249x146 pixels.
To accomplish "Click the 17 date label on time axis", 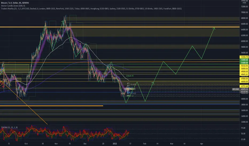I will (130, 144).
